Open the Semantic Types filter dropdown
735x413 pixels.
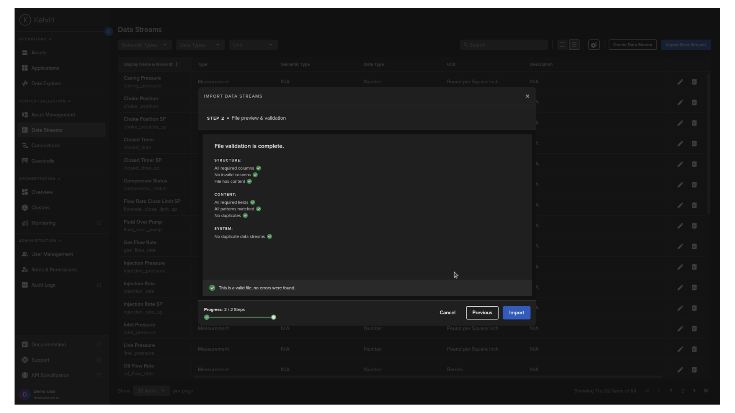(x=144, y=45)
